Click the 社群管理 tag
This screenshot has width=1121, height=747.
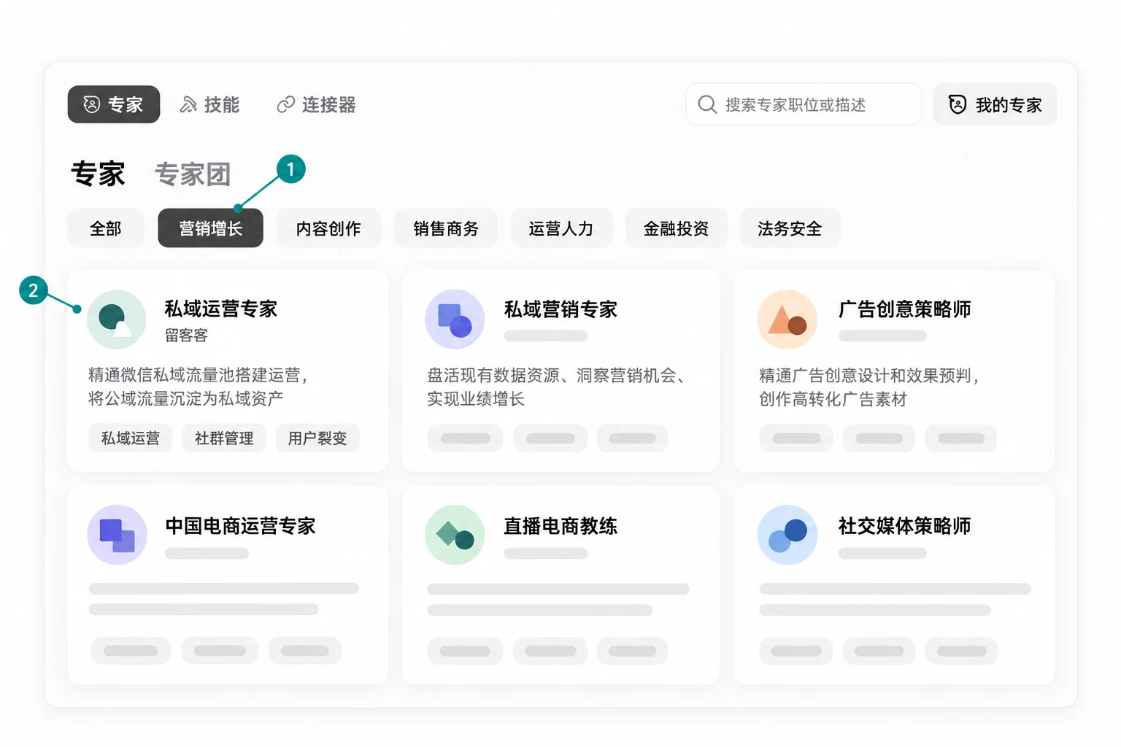click(224, 438)
